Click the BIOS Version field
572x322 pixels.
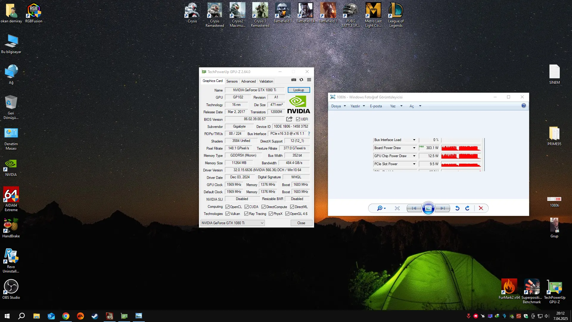coord(255,119)
